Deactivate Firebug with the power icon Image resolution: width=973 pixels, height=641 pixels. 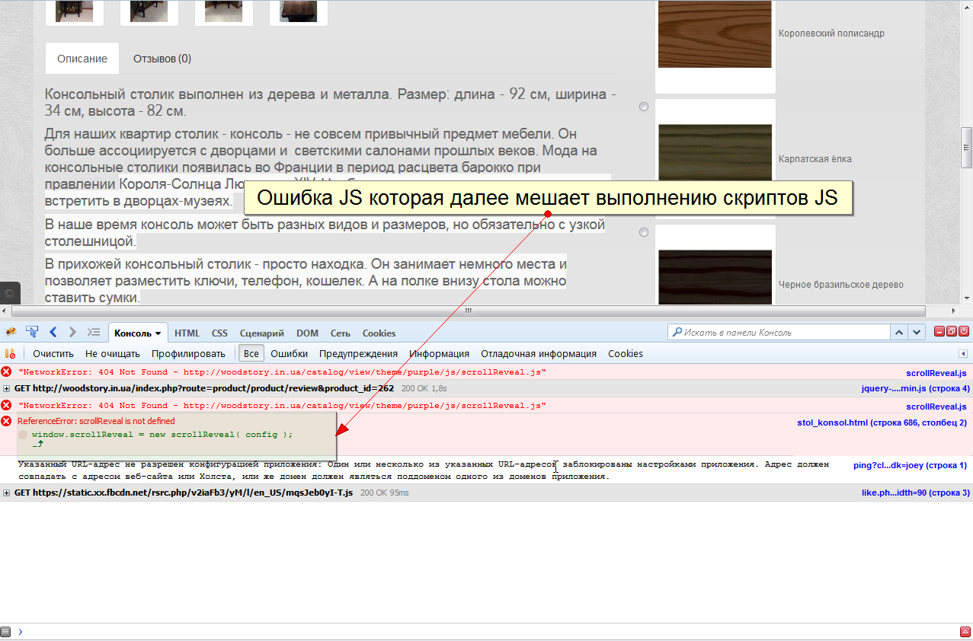964,332
